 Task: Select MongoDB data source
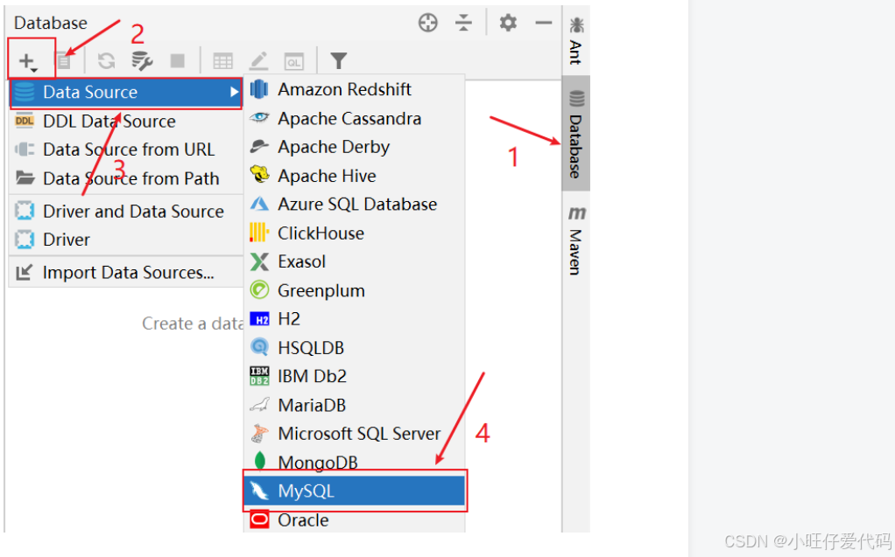pos(355,462)
